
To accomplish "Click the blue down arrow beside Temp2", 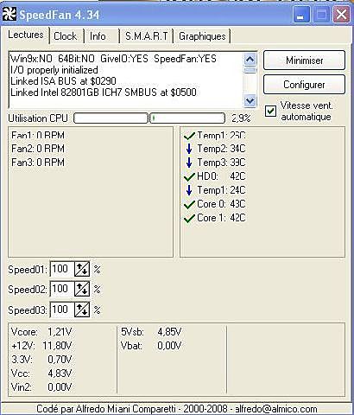I will (189, 149).
